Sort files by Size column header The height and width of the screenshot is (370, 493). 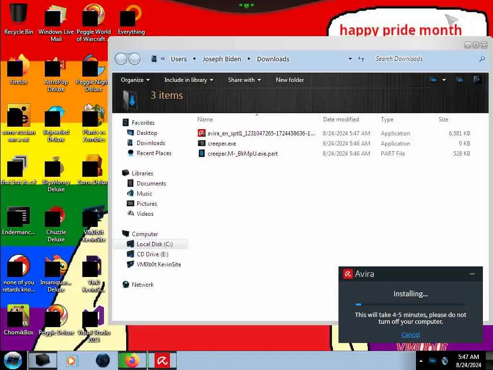pyautogui.click(x=443, y=119)
